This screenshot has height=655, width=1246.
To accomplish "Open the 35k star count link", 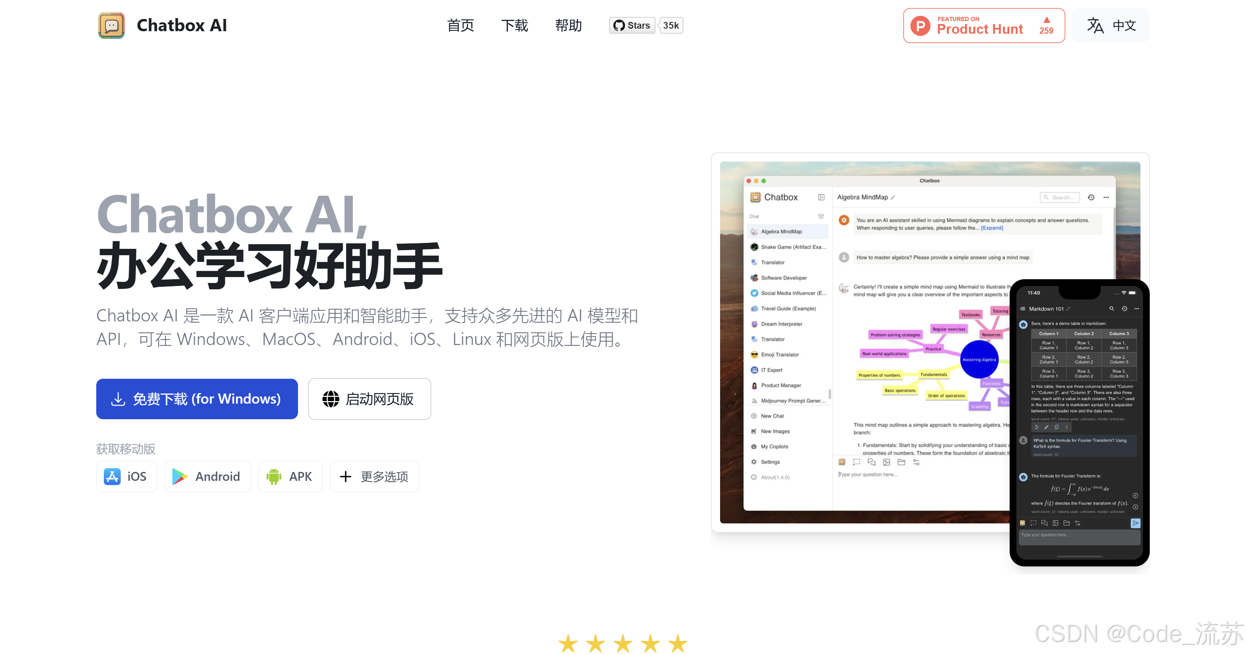I will (x=671, y=25).
